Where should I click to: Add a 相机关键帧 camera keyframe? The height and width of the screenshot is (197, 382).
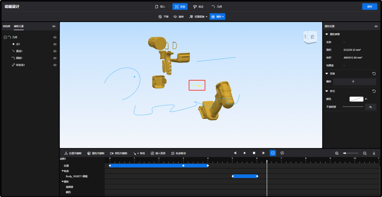(x=119, y=153)
